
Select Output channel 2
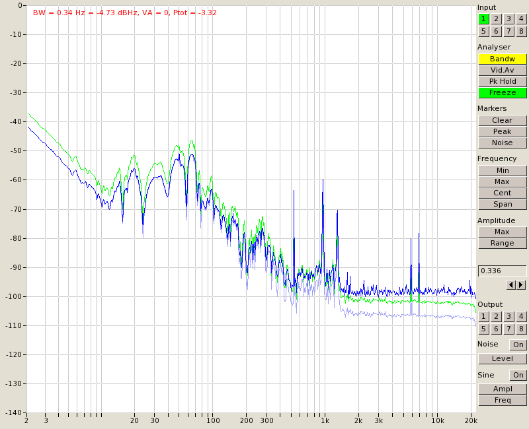click(x=496, y=316)
